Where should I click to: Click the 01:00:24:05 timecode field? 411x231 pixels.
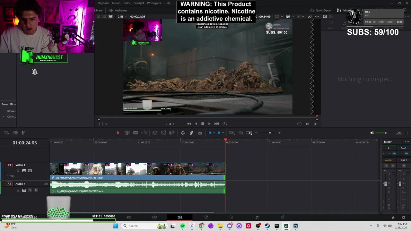25,143
